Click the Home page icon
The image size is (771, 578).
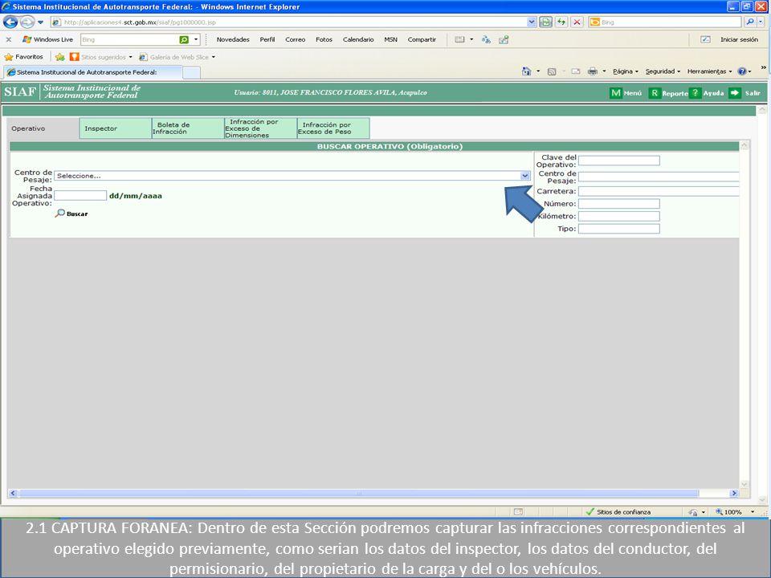526,71
